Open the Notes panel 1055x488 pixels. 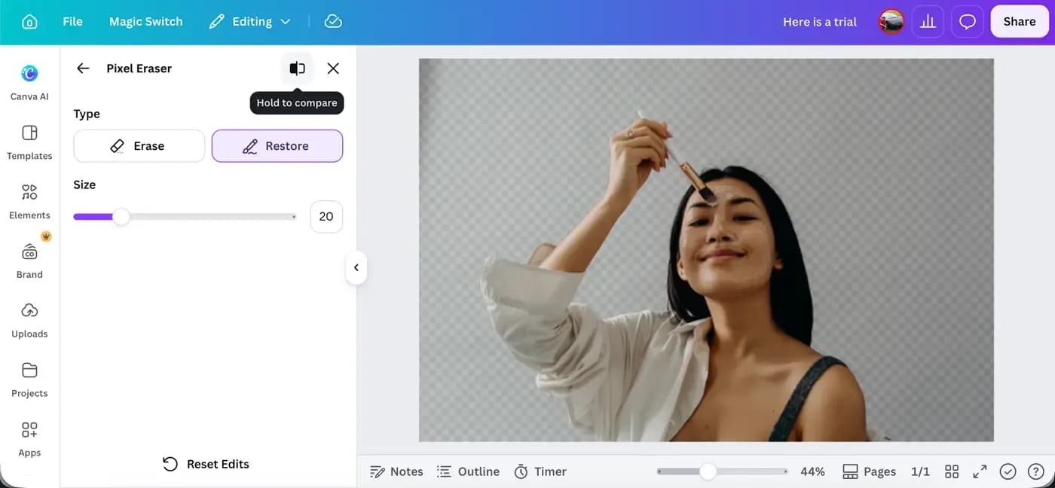396,471
